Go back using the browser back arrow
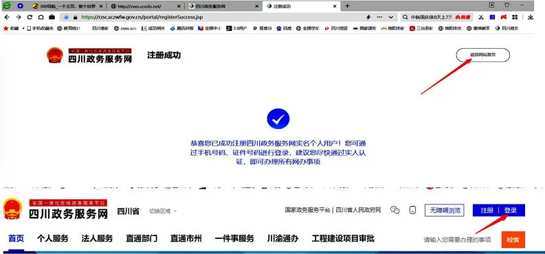The width and height of the screenshot is (545, 254). pyautogui.click(x=8, y=17)
